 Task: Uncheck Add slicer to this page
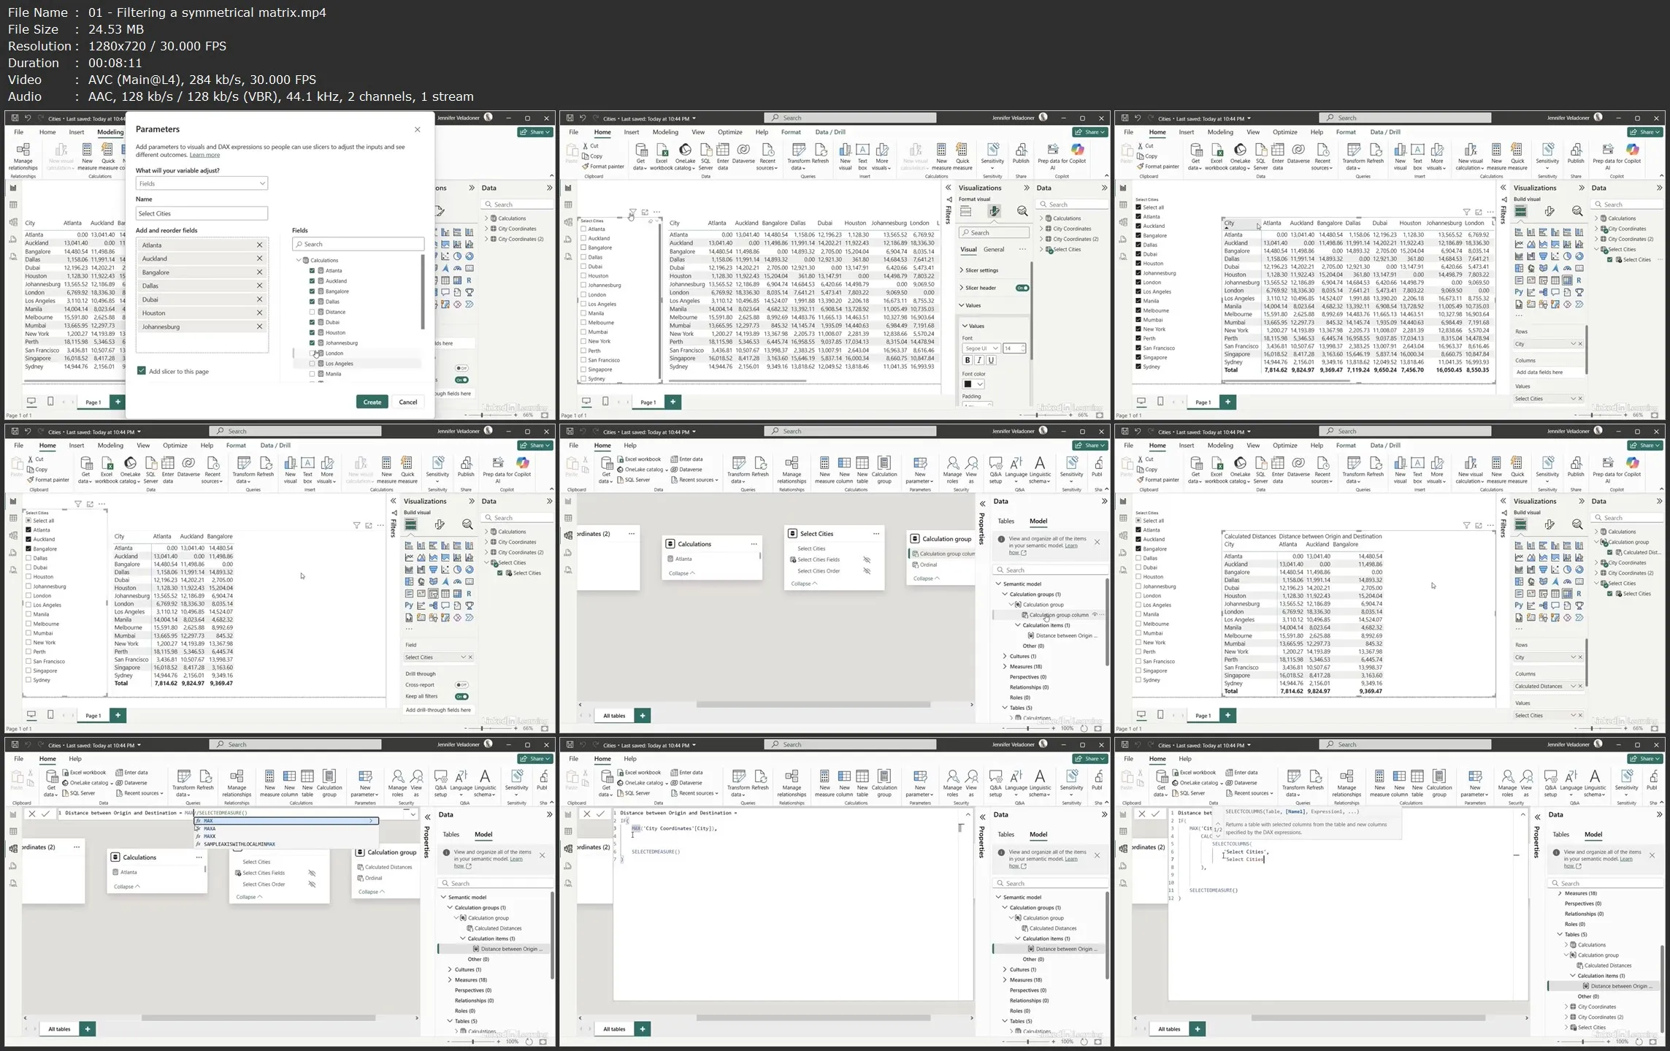[142, 371]
